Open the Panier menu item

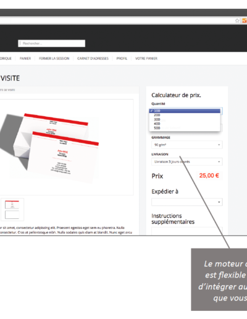[25, 59]
